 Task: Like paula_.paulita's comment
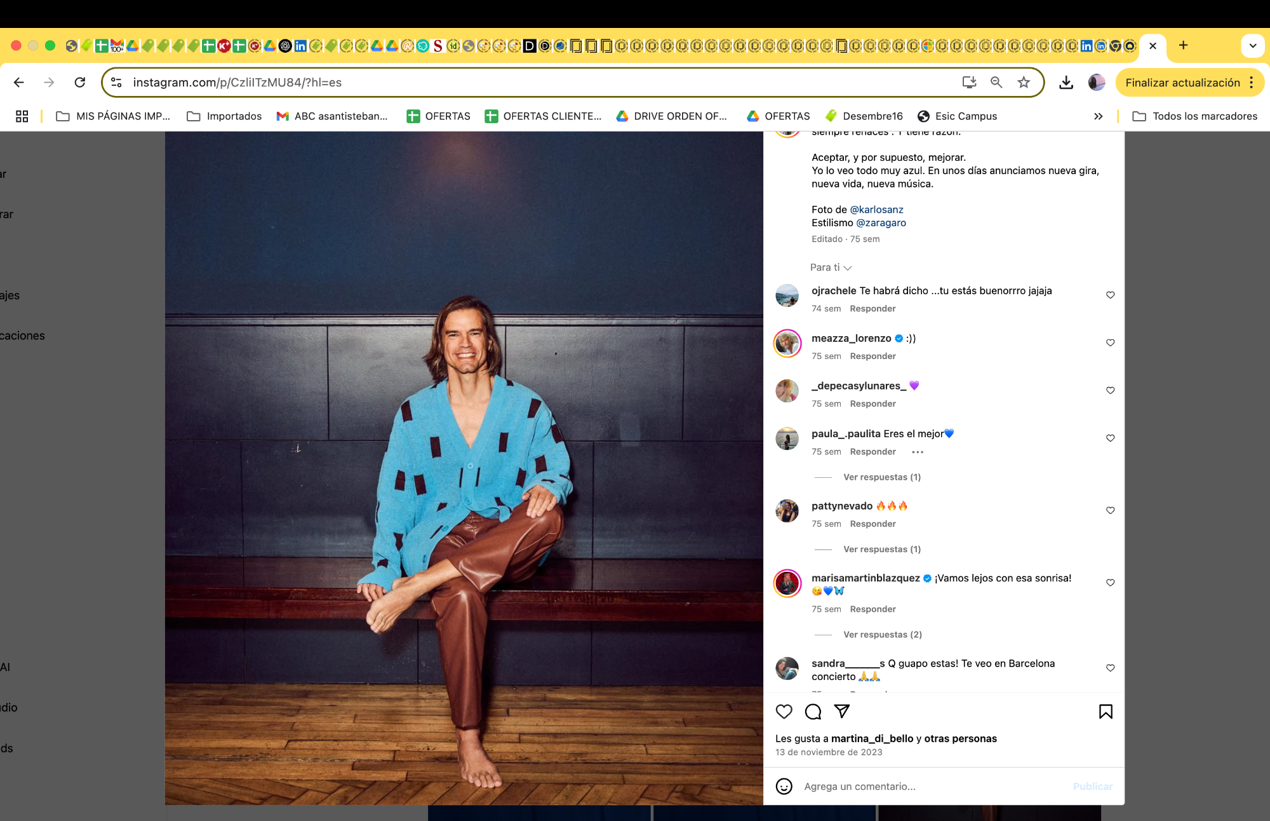1111,438
